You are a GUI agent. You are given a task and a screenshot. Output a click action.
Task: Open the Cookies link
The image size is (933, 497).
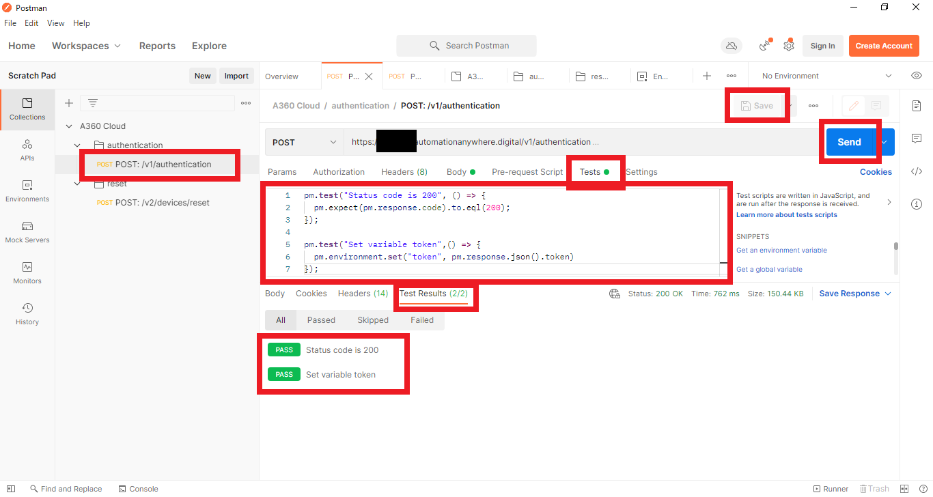coord(876,172)
